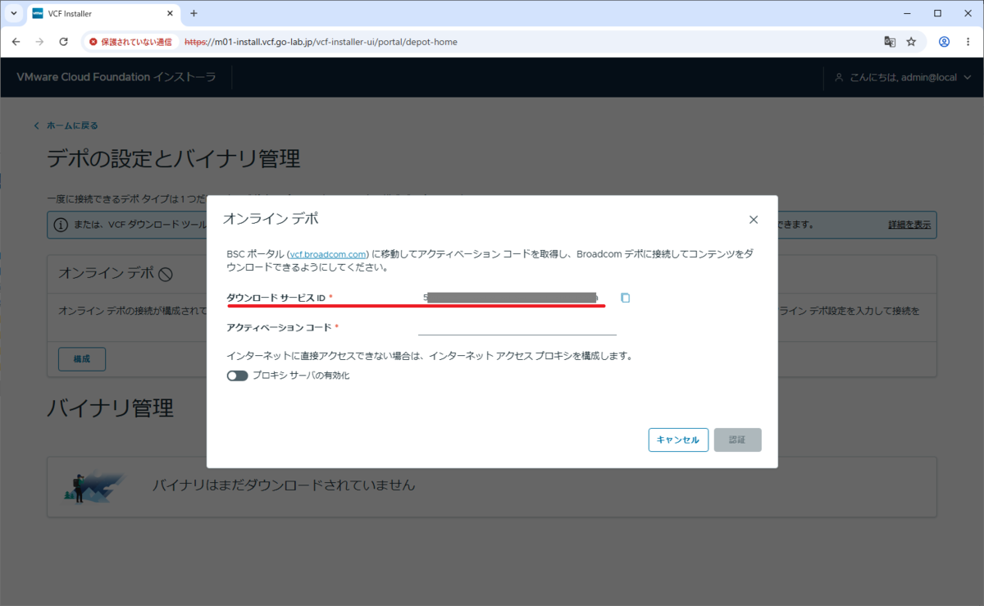Click the address bar URL
The width and height of the screenshot is (984, 606).
click(321, 42)
